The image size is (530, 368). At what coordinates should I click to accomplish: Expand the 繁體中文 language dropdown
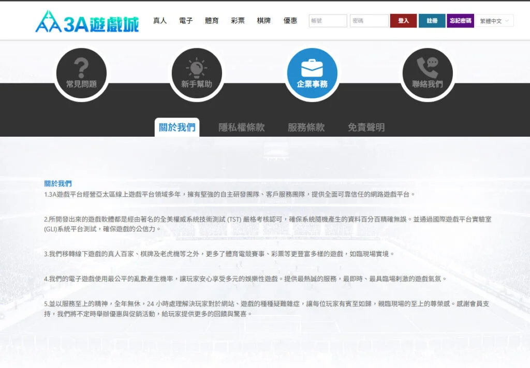click(x=494, y=21)
